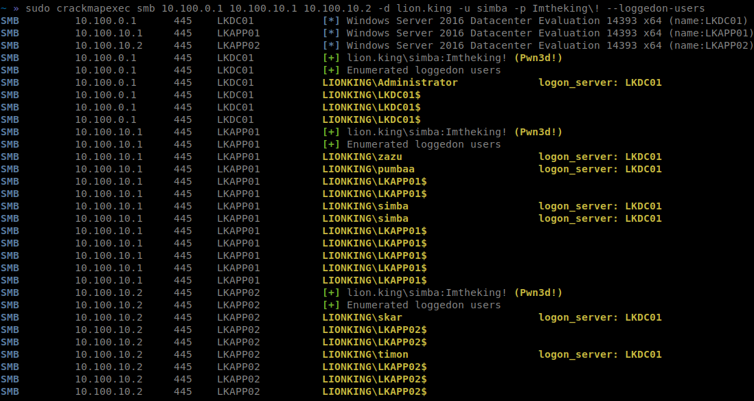Viewport: 754px width, 401px height.
Task: Click the logon_server value beside skar
Action: [643, 317]
